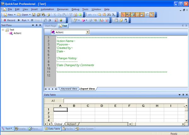This screenshot has height=135, width=189.
Task: Collapse the Test node in Test Flow
Action: coord(3,30)
